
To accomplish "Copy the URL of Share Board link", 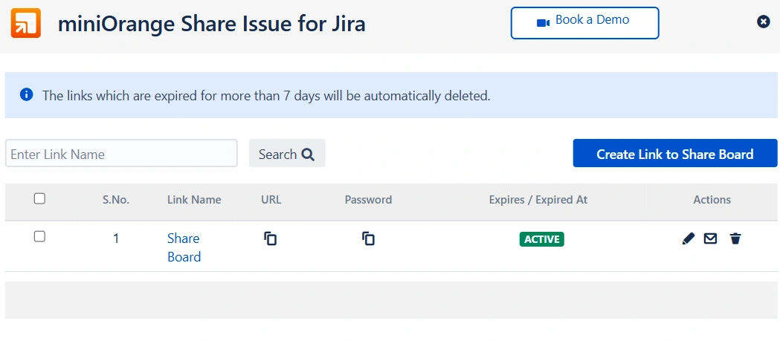I will [x=270, y=238].
